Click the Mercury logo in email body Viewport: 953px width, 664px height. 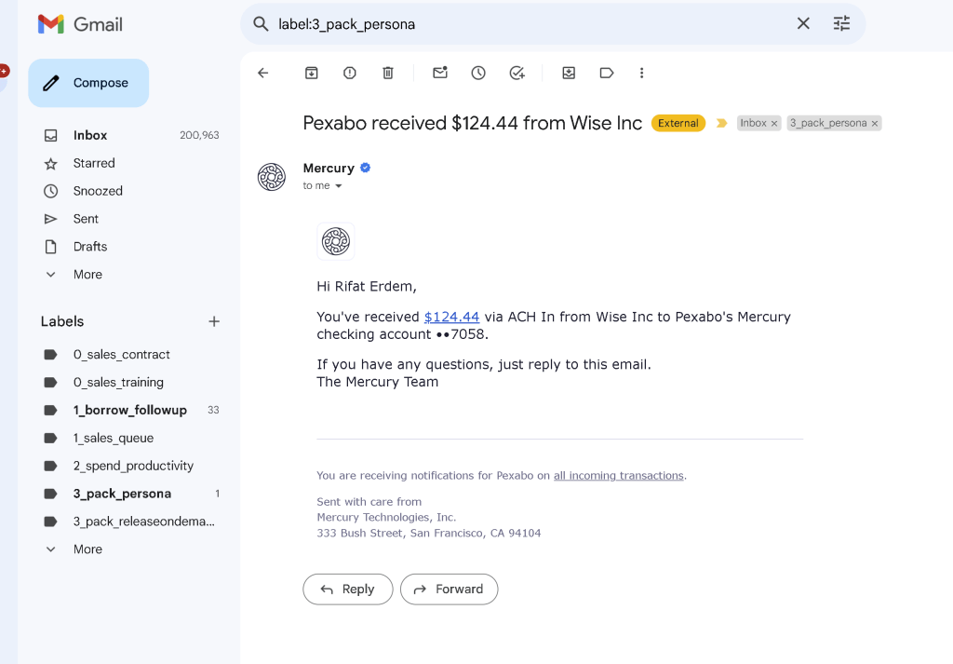click(335, 241)
